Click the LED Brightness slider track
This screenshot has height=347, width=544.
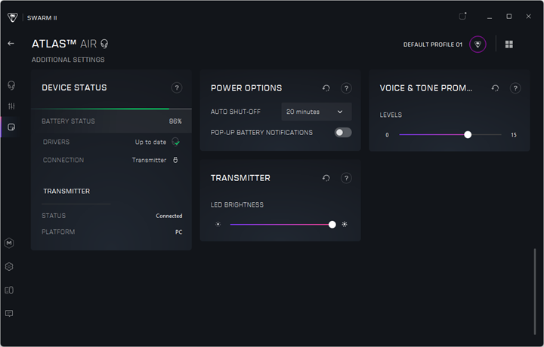click(x=280, y=224)
